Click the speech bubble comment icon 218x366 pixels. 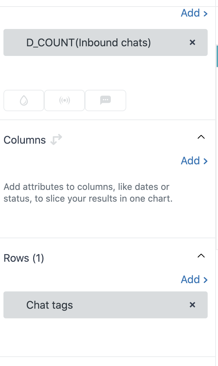(x=105, y=100)
